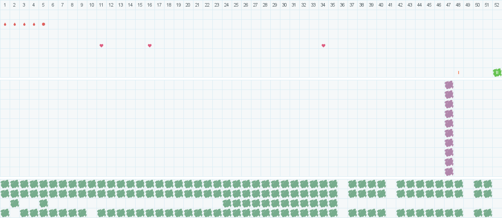Image resolution: width=502 pixels, height=218 pixels.
Task: Click the blood drop icon in column 1
Action: click(5, 24)
